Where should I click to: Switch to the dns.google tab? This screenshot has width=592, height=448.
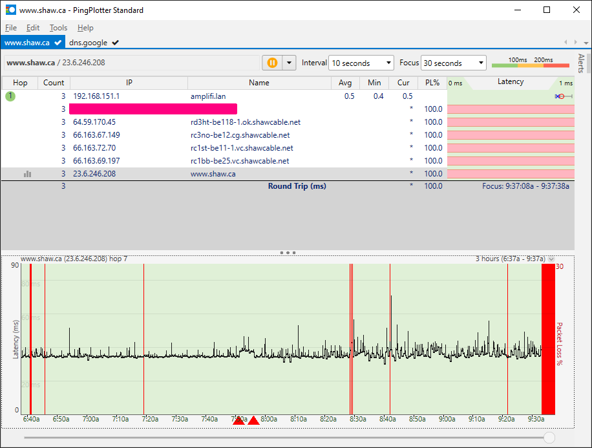click(x=94, y=42)
